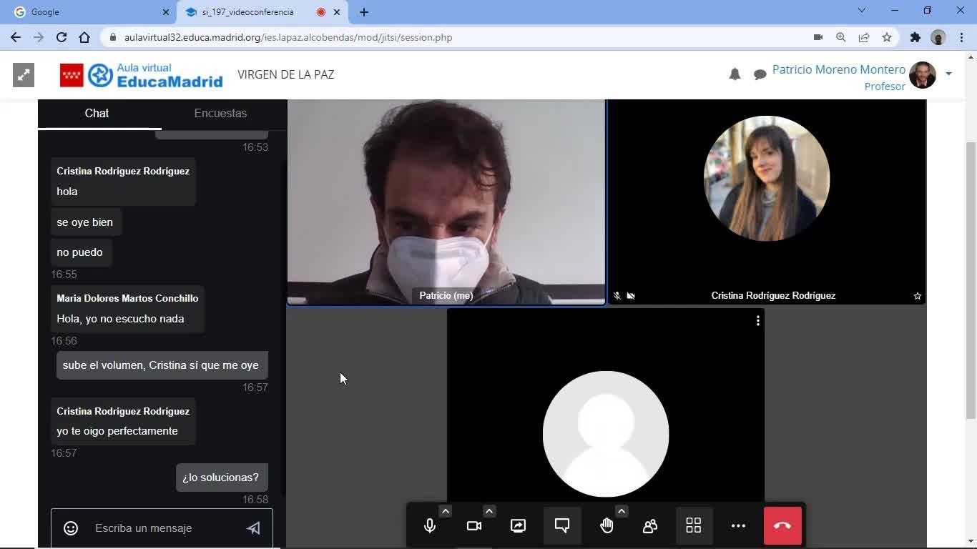Image resolution: width=977 pixels, height=549 pixels.
Task: Expand the user menu dropdown arrow
Action: tap(948, 74)
